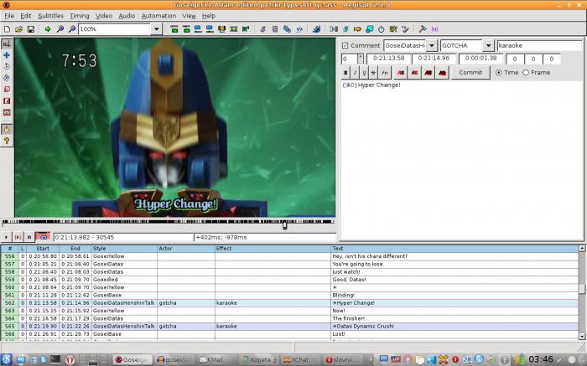Select row 561 with text 'Blinding!'
The width and height of the screenshot is (587, 366).
click(x=290, y=295)
